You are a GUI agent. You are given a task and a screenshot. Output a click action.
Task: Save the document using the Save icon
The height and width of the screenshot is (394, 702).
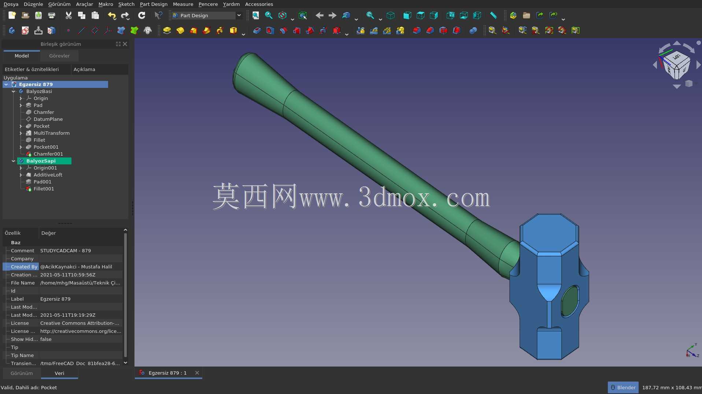click(x=38, y=15)
